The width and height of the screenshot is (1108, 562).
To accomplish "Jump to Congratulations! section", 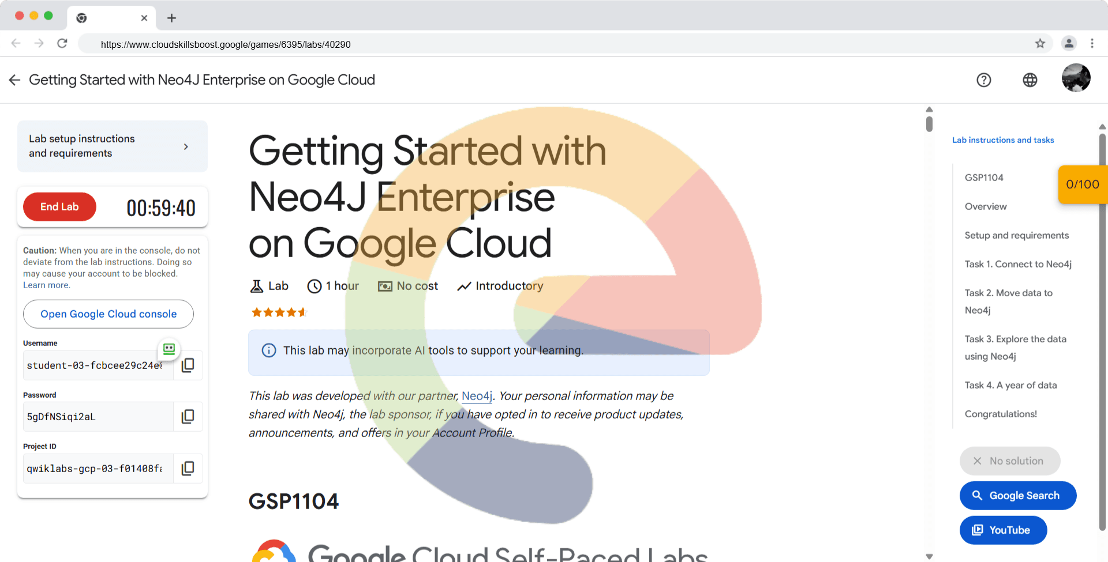I will (x=1001, y=414).
